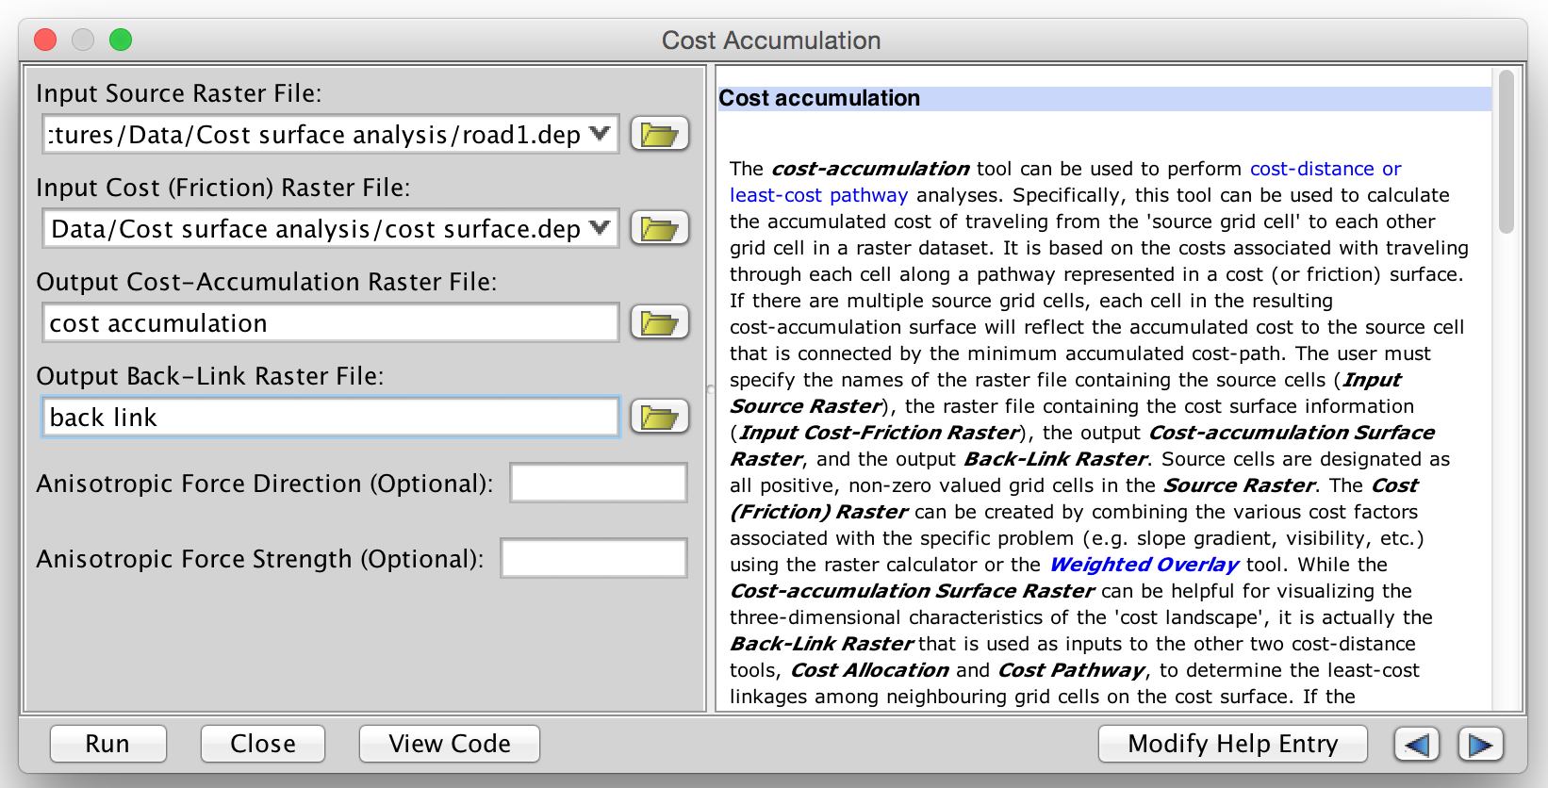
Task: Click the cost surface.dep combo box text
Action: [316, 229]
